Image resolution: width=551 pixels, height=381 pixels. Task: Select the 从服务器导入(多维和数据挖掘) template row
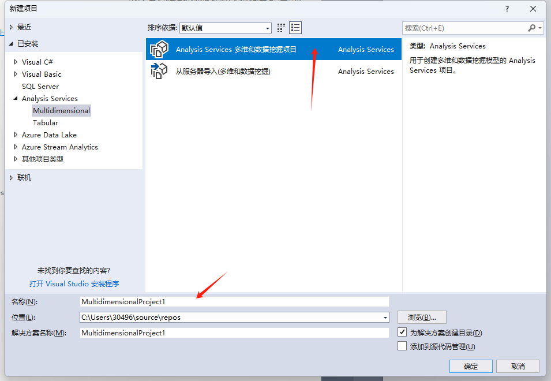tap(273, 71)
